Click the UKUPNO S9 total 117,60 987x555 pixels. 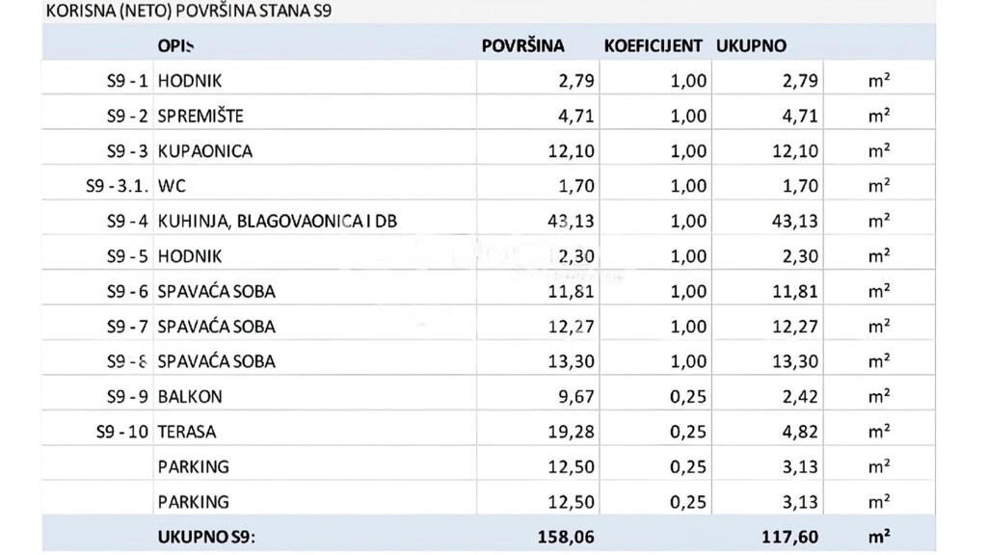point(790,537)
